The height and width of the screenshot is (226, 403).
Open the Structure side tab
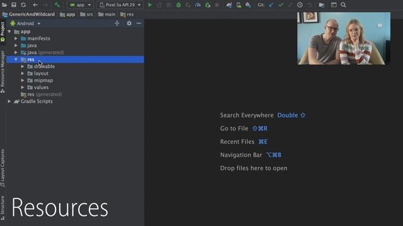point(3,208)
